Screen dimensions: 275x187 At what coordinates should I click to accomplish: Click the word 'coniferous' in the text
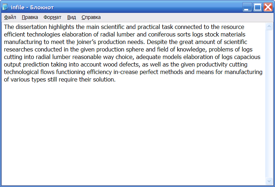coord(162,34)
